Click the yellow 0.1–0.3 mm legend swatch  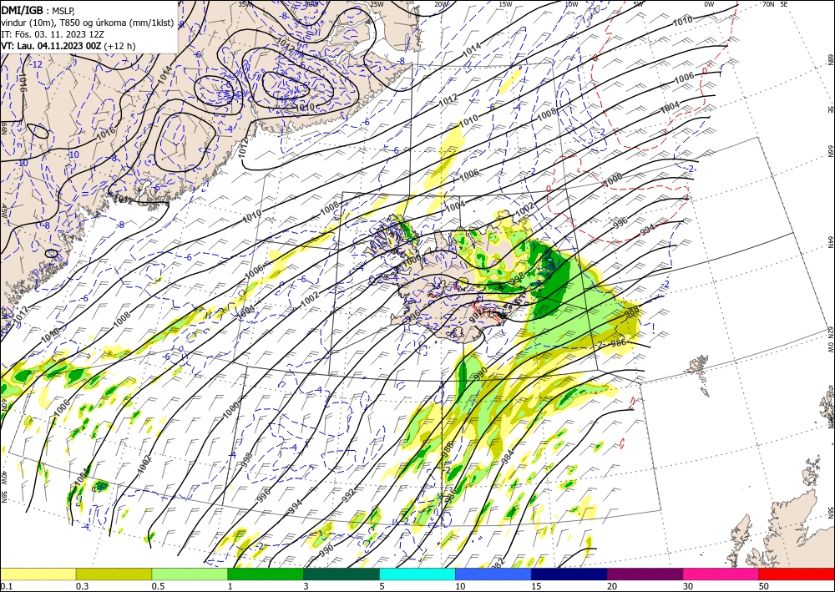point(38,574)
